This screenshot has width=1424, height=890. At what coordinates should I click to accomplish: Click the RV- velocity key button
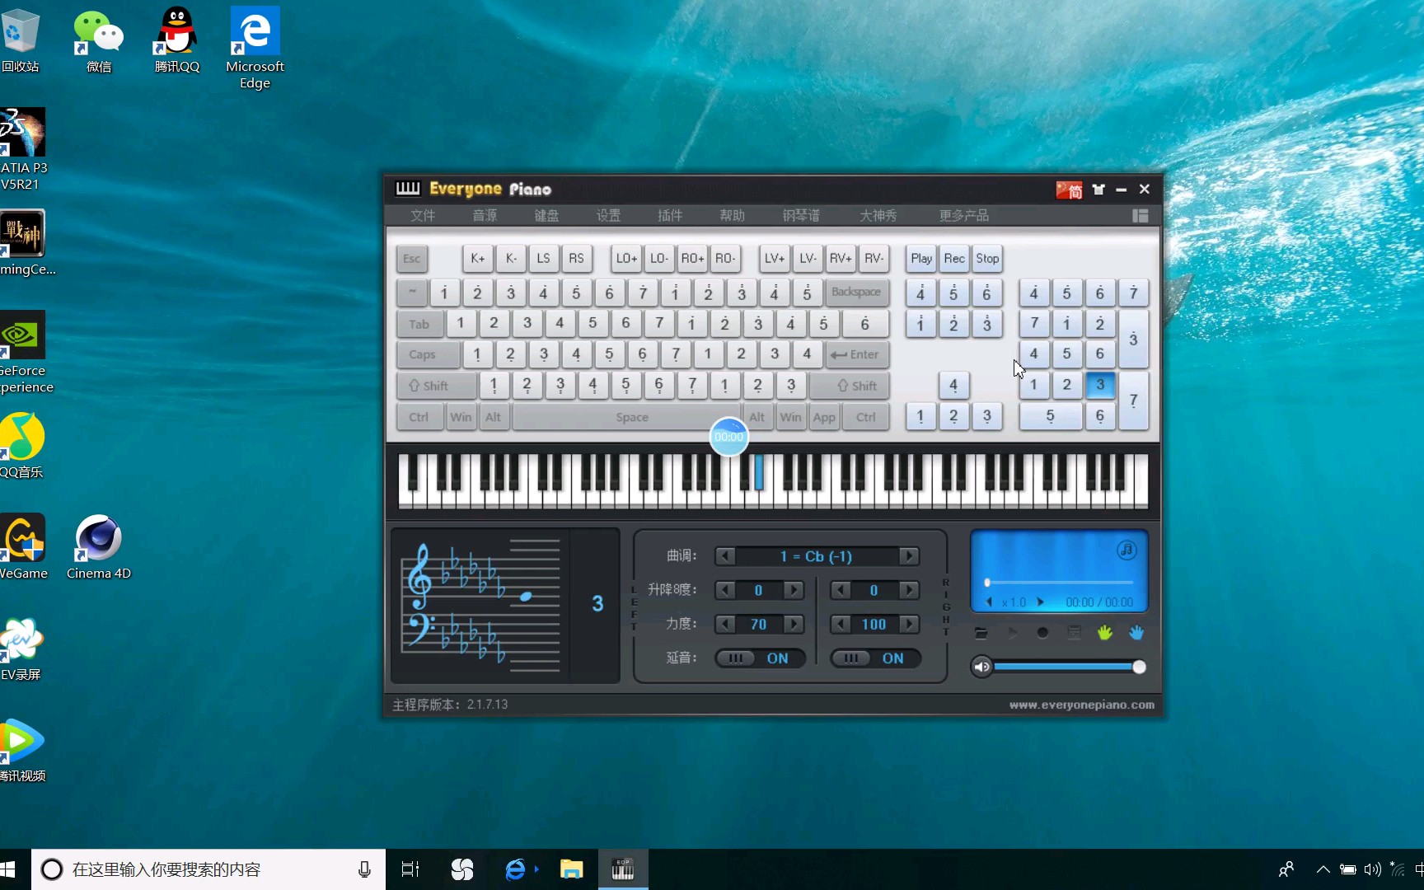(x=874, y=259)
